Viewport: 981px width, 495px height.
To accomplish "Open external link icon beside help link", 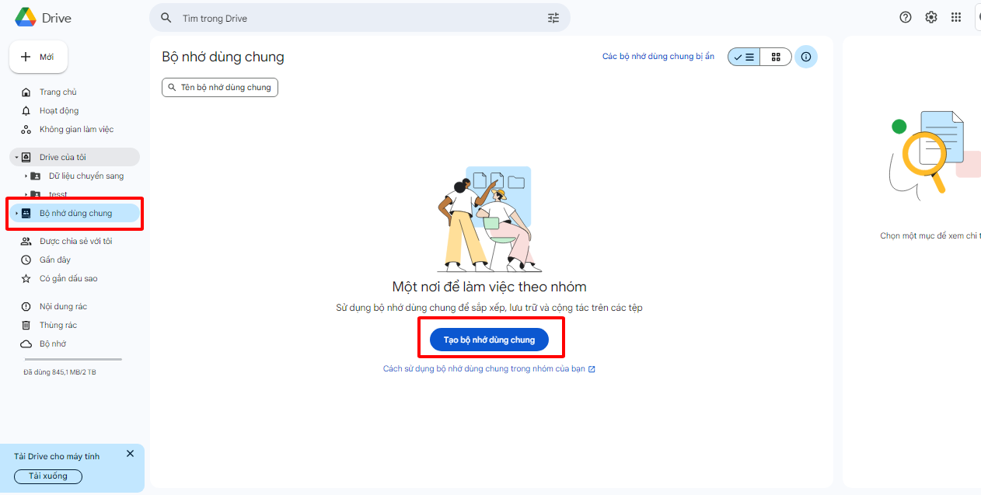I will click(592, 369).
